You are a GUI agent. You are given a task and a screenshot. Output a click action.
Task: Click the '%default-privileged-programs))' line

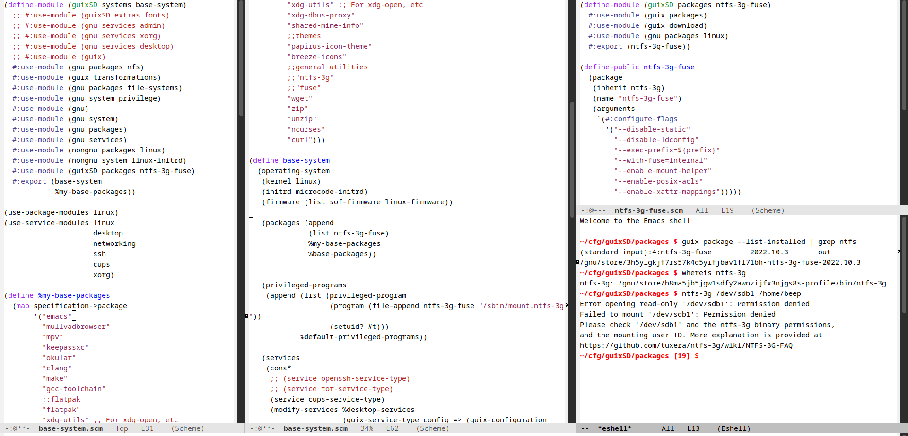click(x=364, y=337)
